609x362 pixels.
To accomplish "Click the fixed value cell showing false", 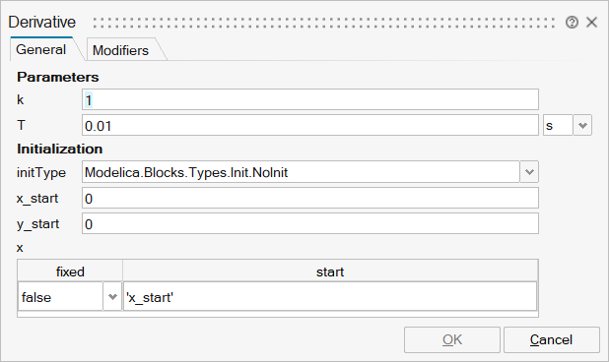I will coord(60,297).
